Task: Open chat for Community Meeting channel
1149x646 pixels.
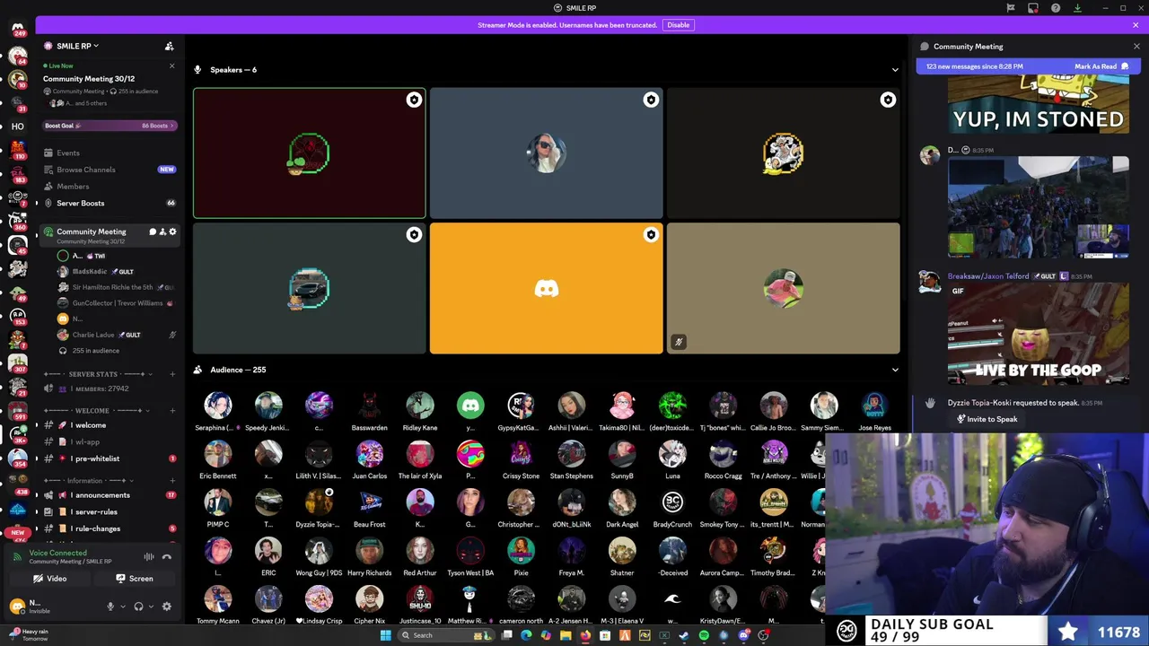Action: [153, 231]
